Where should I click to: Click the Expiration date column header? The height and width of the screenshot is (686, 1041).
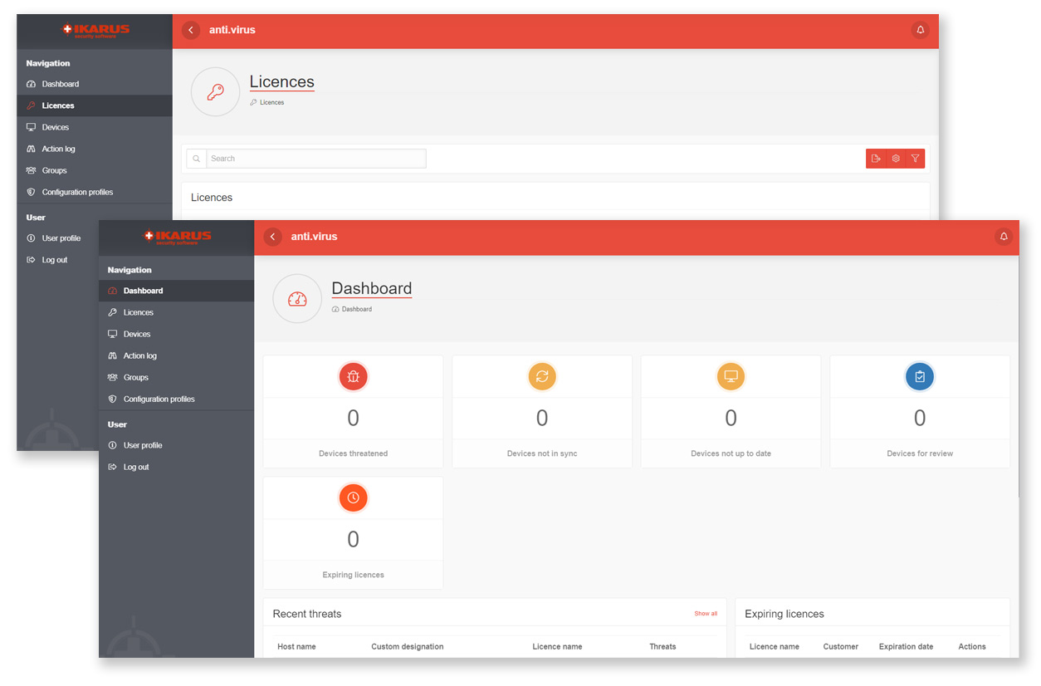click(x=906, y=646)
